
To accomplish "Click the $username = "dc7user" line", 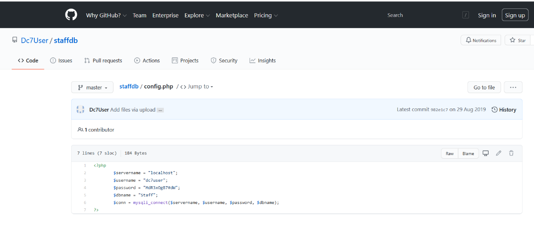I will click(x=141, y=180).
